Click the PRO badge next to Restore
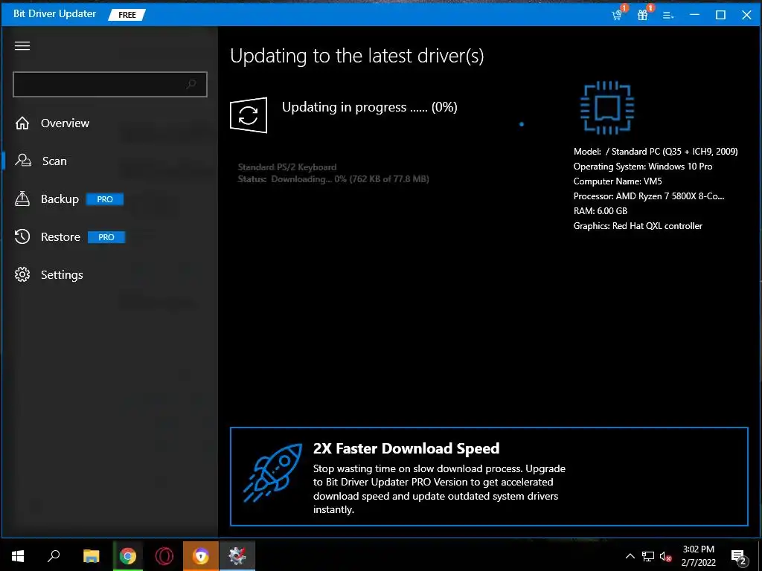Viewport: 762px width, 571px height. tap(106, 237)
